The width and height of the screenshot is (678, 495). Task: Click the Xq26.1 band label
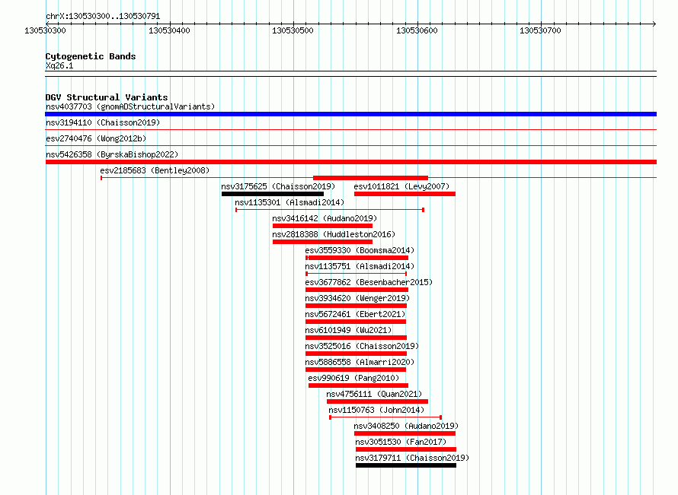click(x=59, y=65)
